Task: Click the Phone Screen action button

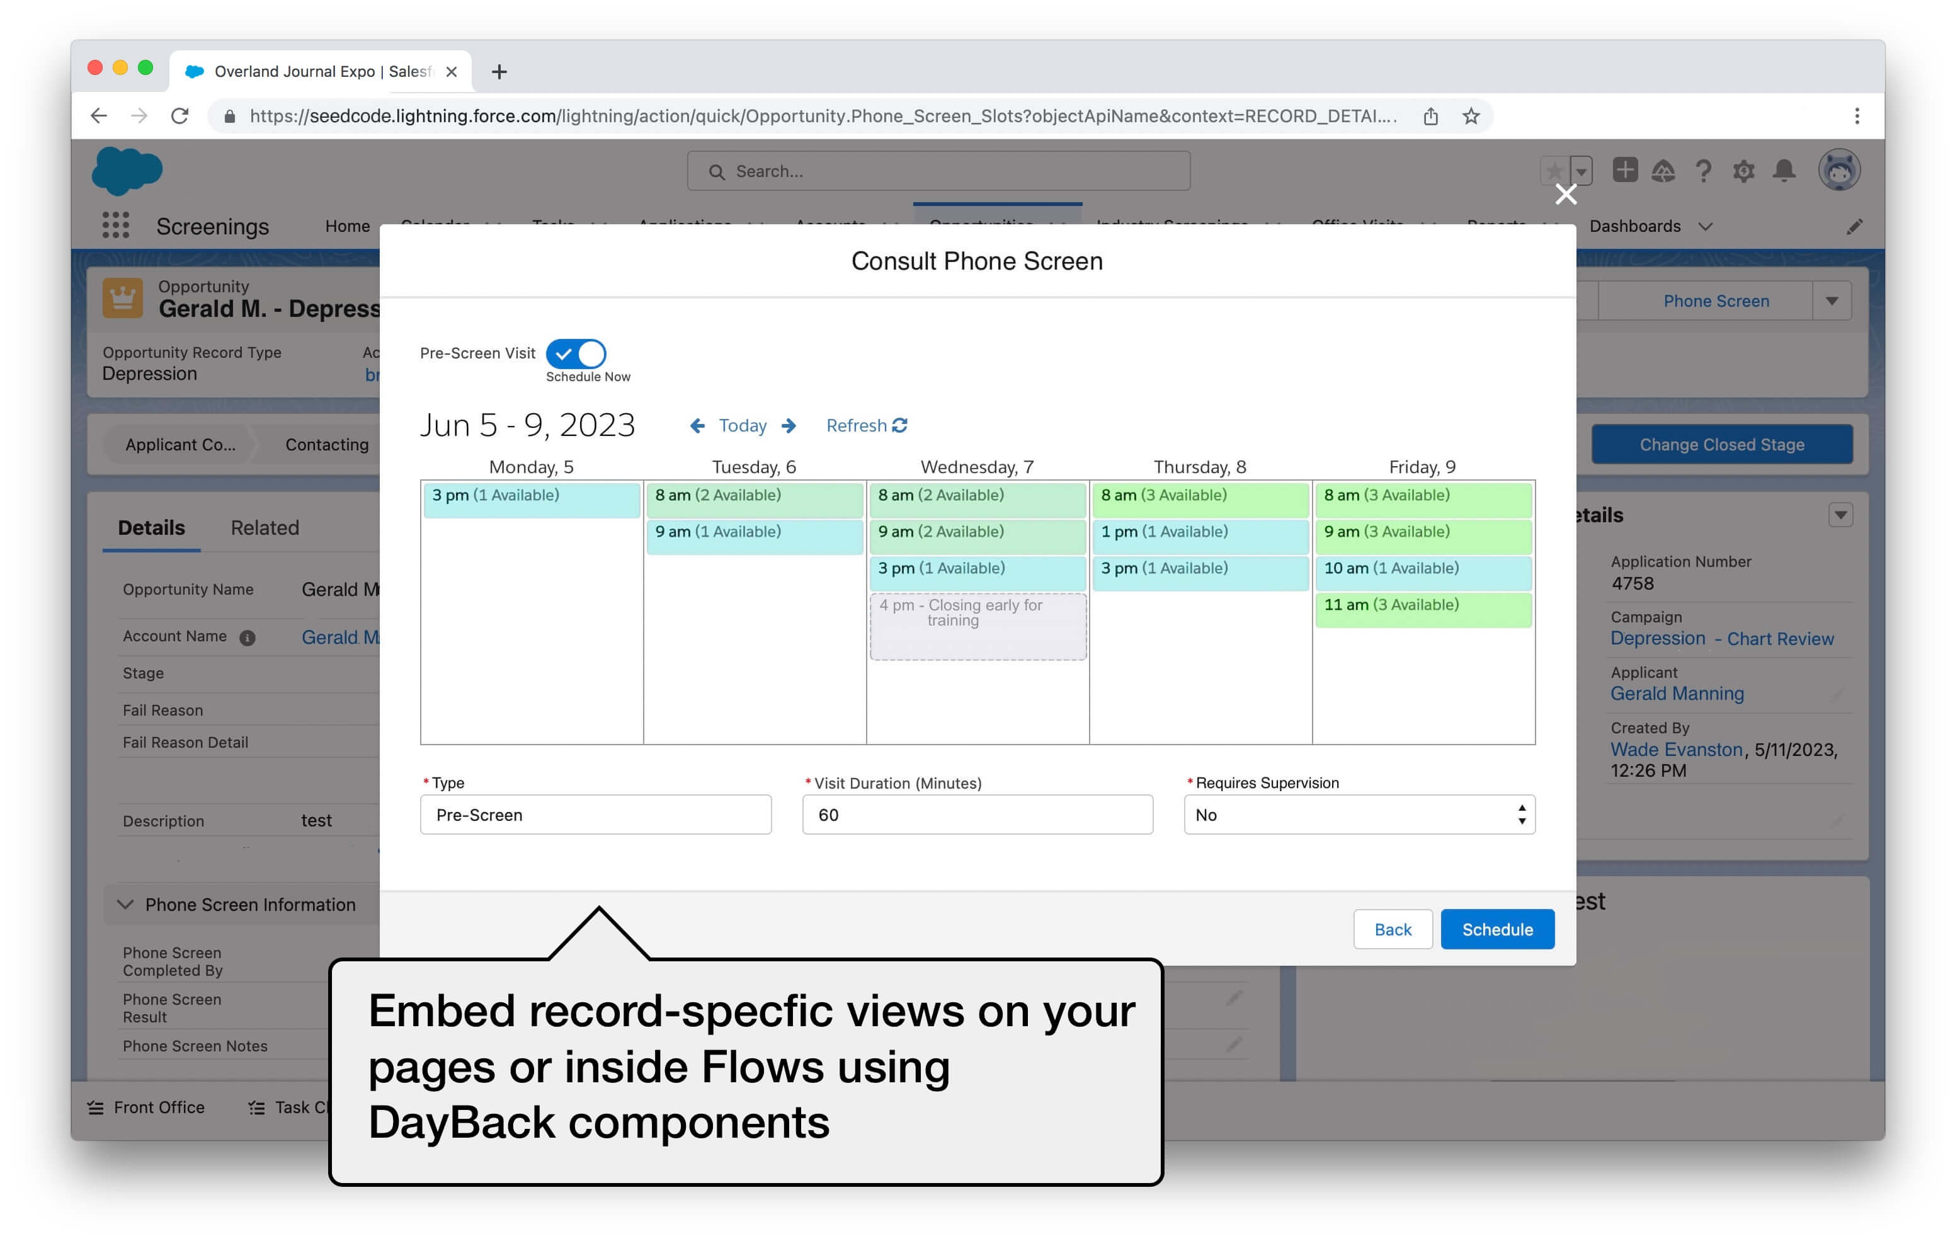Action: (1716, 301)
